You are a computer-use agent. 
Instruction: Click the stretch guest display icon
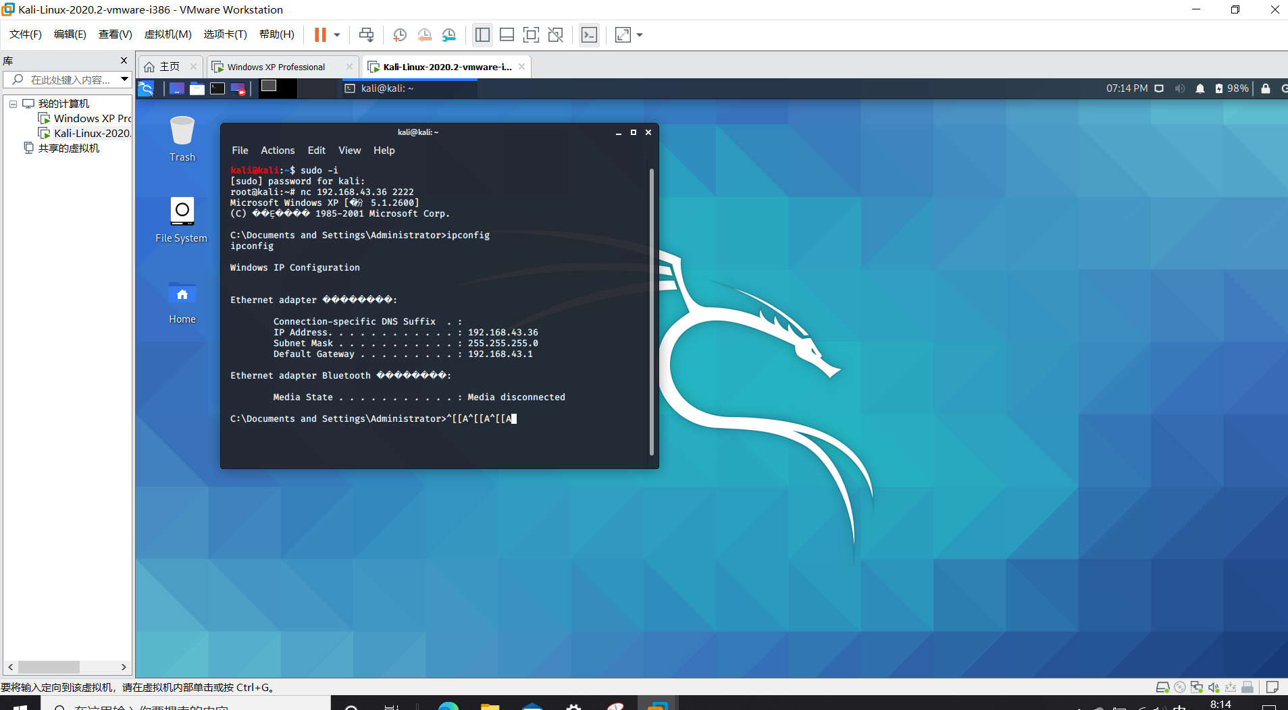(x=623, y=35)
